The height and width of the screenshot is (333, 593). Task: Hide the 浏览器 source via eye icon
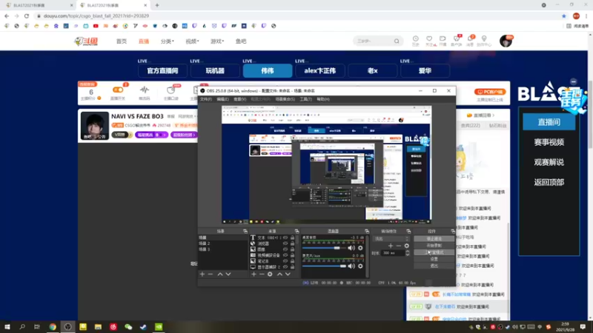tap(285, 243)
